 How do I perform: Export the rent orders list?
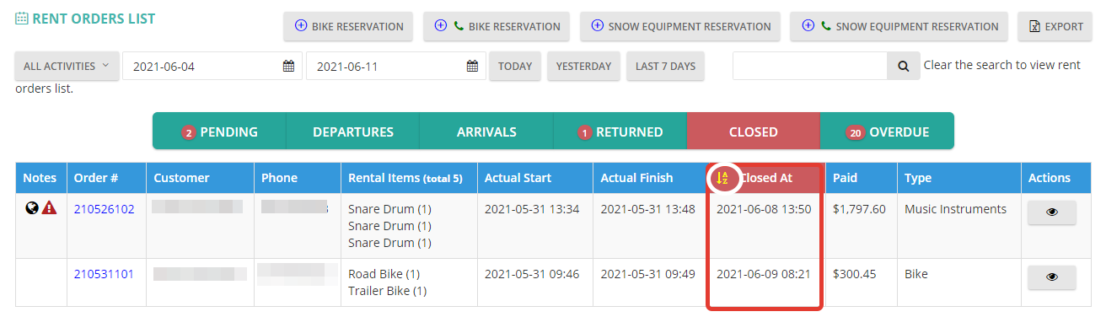coord(1055,26)
